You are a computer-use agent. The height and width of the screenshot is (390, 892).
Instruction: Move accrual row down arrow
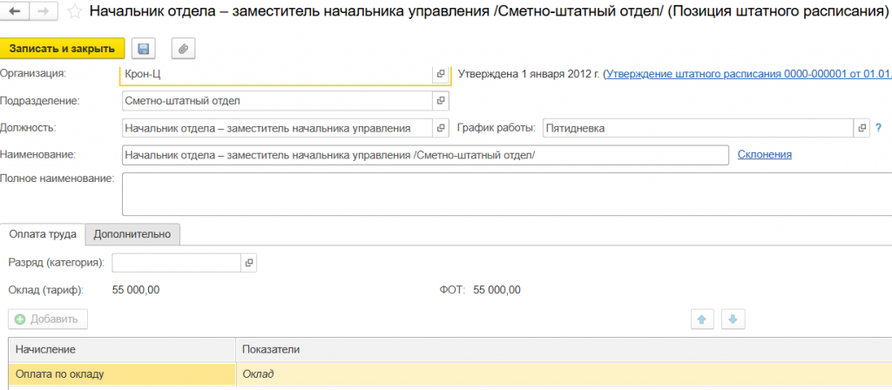[733, 319]
